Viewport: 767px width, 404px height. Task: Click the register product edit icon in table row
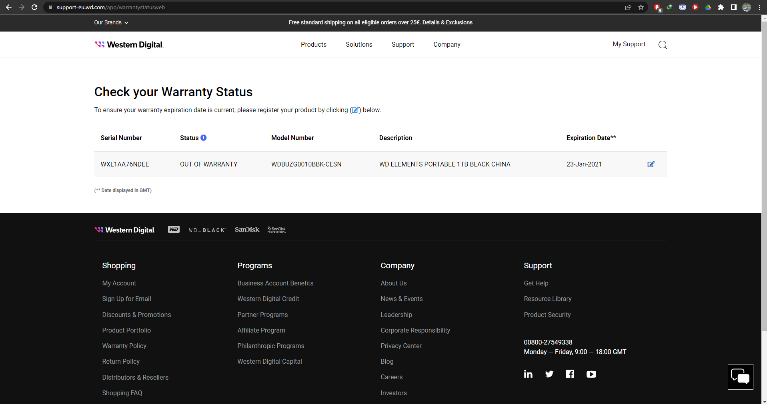(651, 164)
